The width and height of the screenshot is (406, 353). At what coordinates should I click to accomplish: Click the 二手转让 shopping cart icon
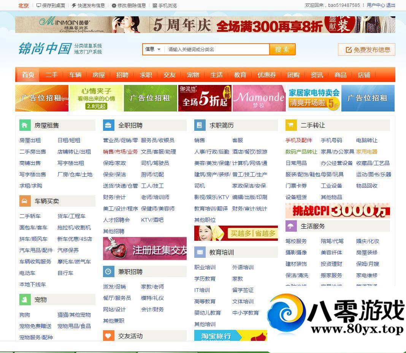291,126
